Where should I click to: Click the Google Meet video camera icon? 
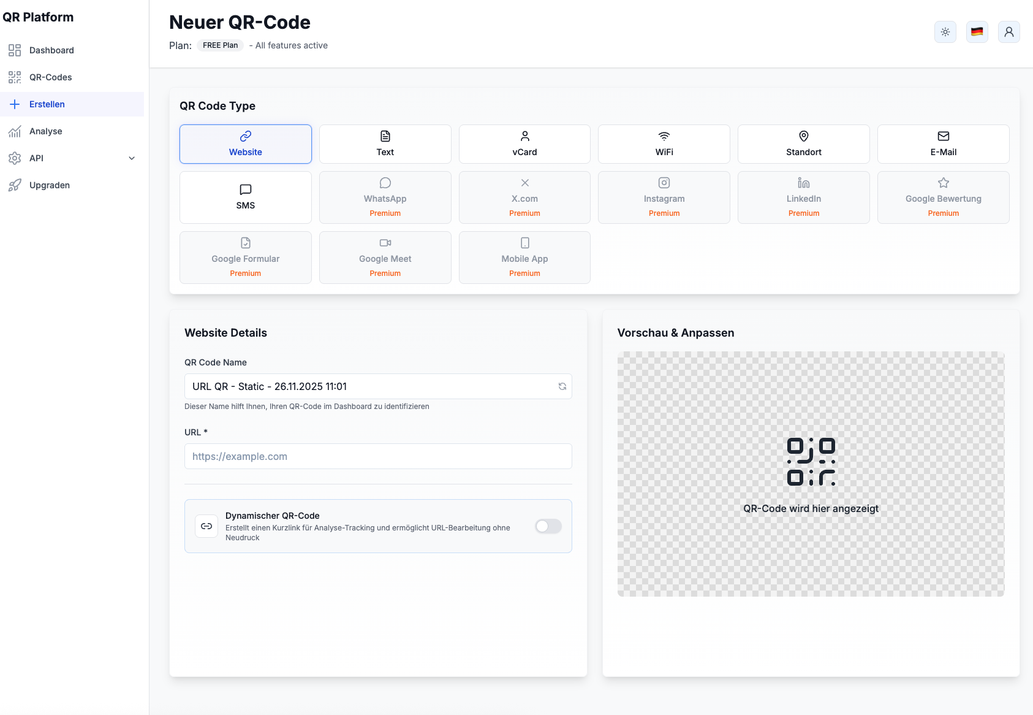point(385,243)
